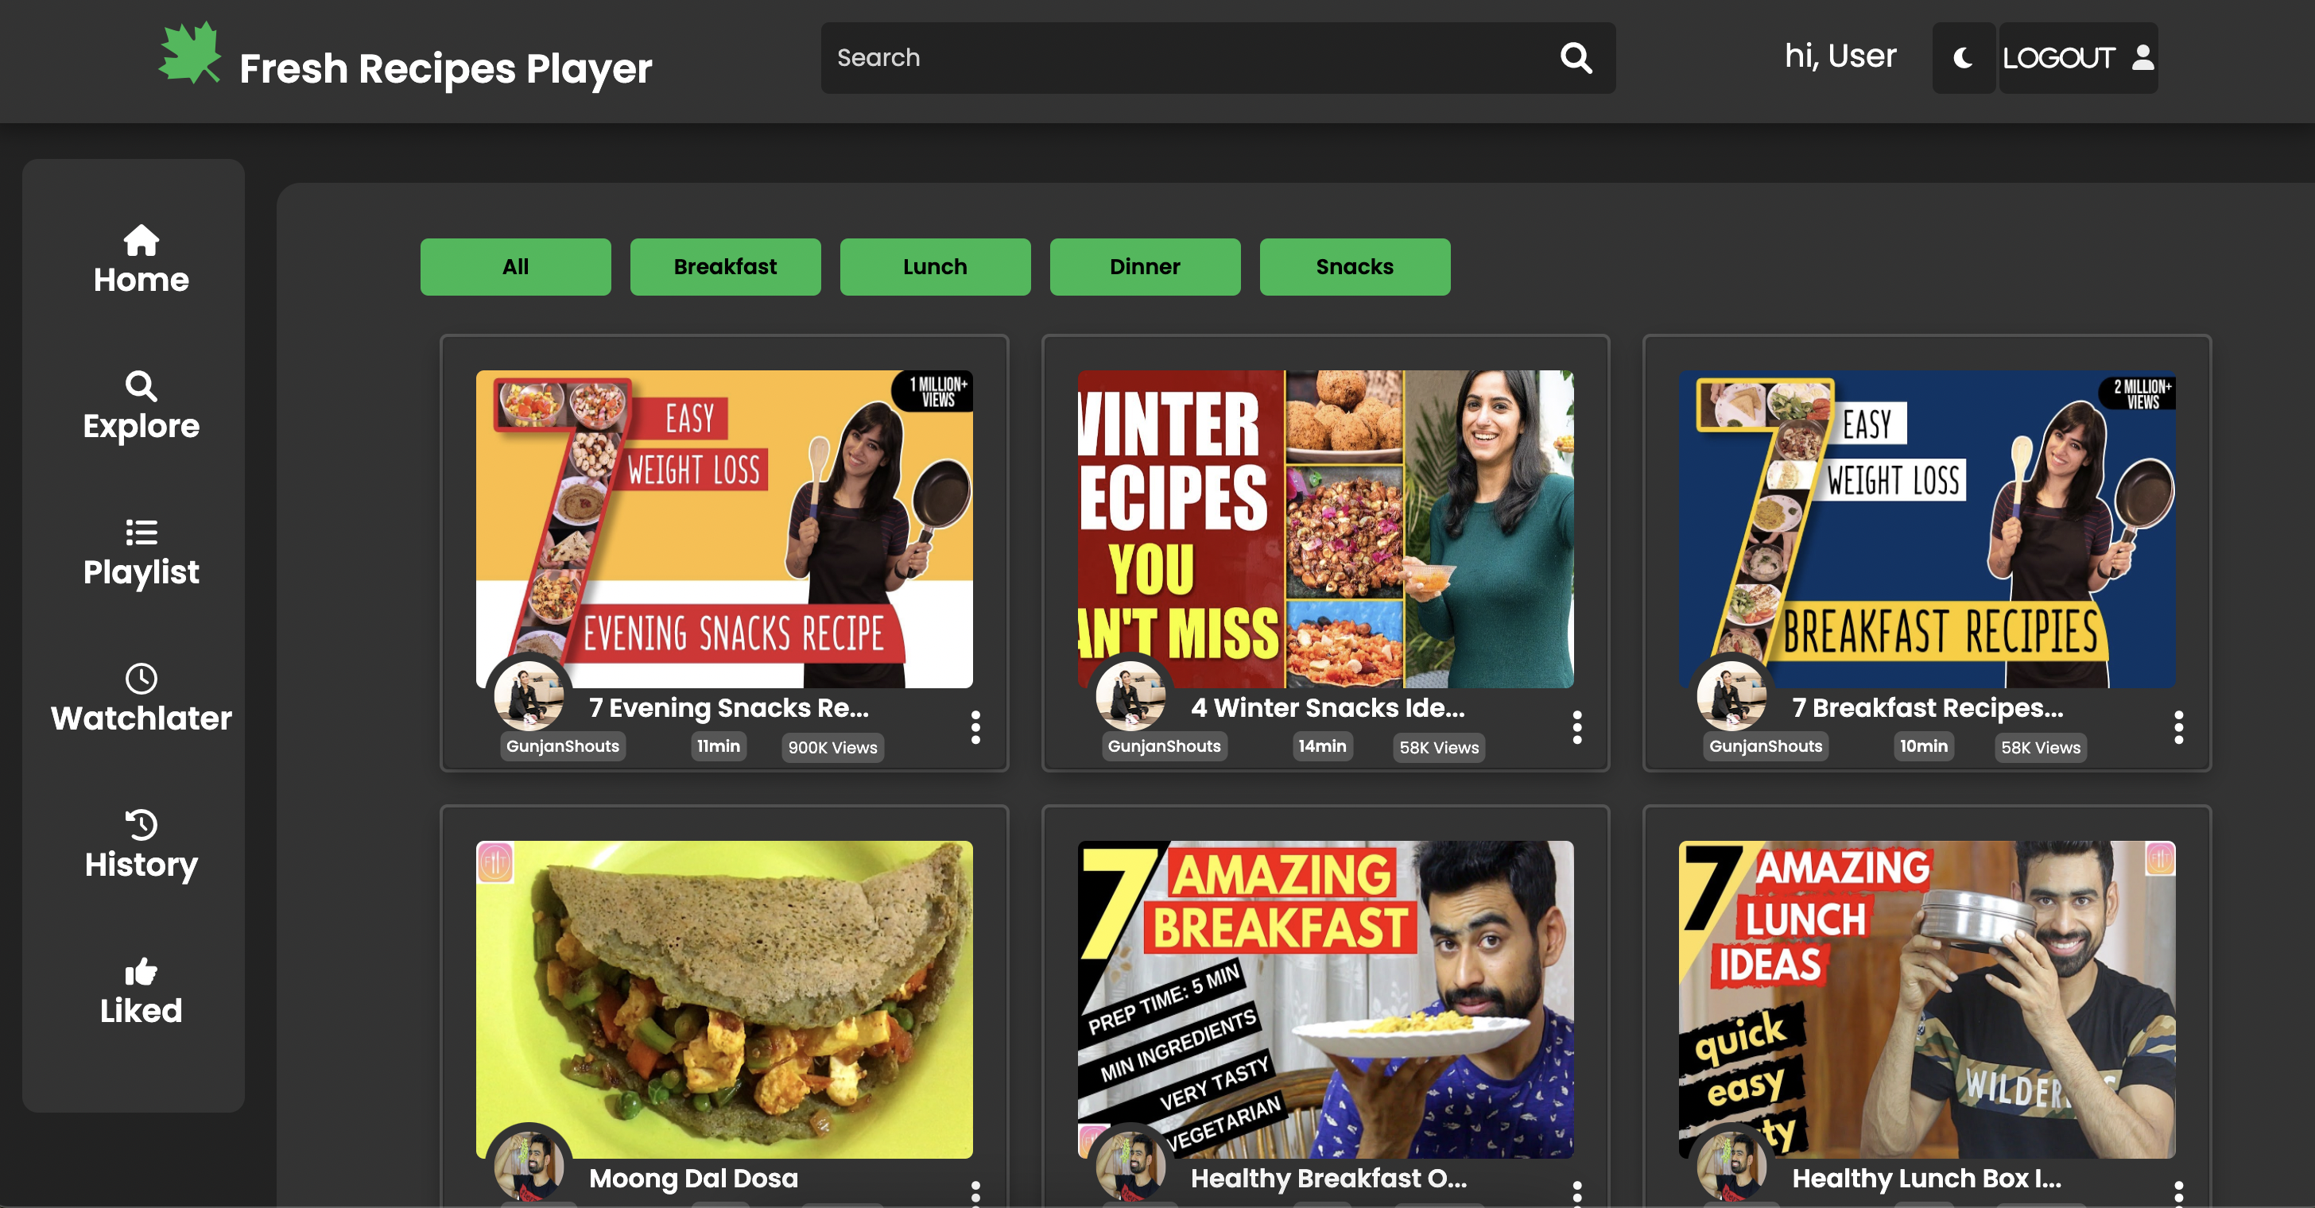Click the Fresh Recipes Player title
The height and width of the screenshot is (1208, 2315).
(446, 68)
